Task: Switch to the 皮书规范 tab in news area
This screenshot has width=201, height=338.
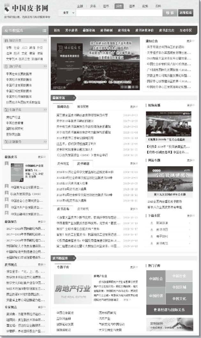Action: click(63, 164)
